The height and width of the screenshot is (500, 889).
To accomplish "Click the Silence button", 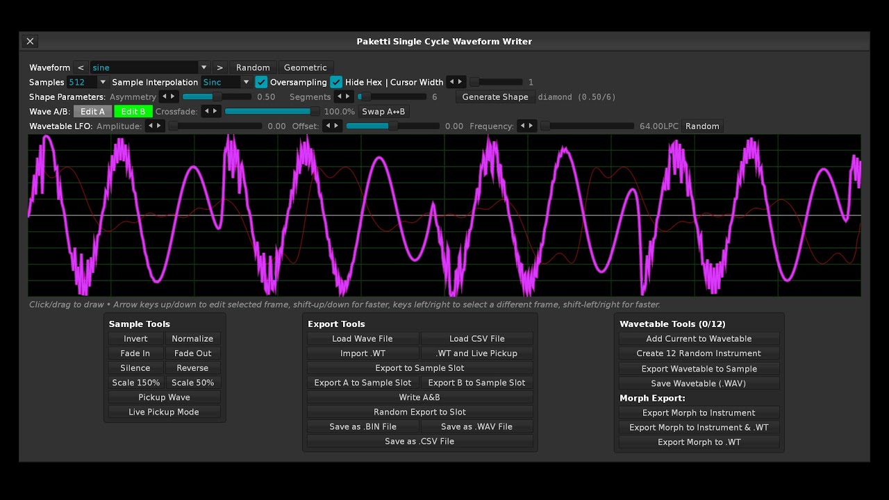I will 135,367.
